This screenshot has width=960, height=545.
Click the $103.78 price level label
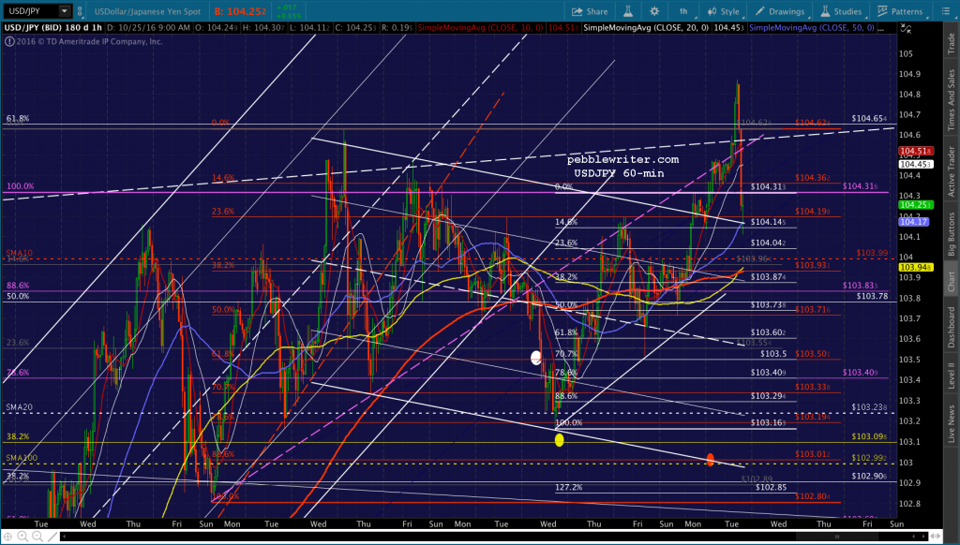tap(872, 296)
